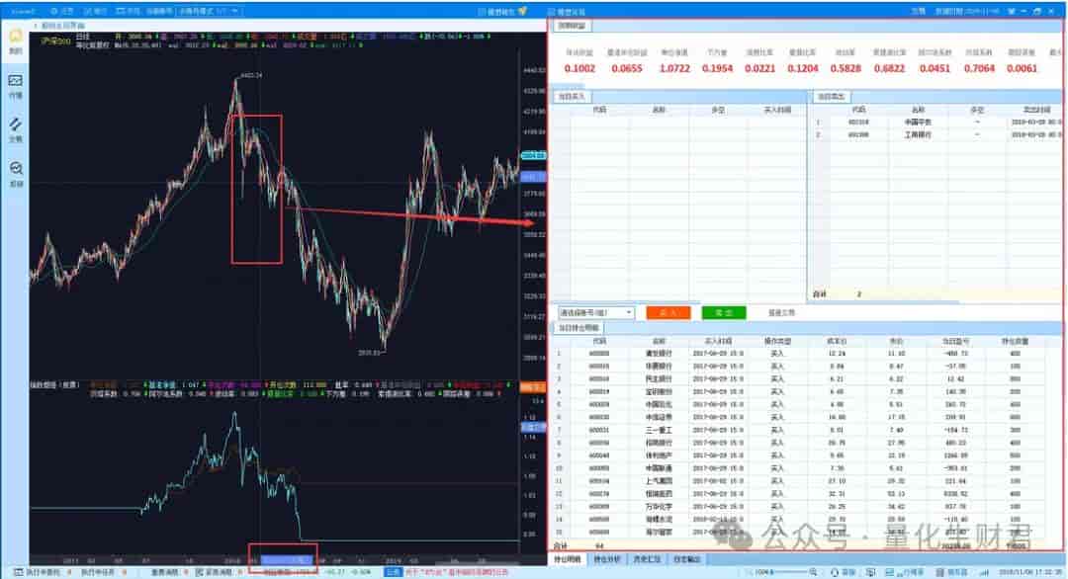Click the network signal icon in status bar

point(984,572)
